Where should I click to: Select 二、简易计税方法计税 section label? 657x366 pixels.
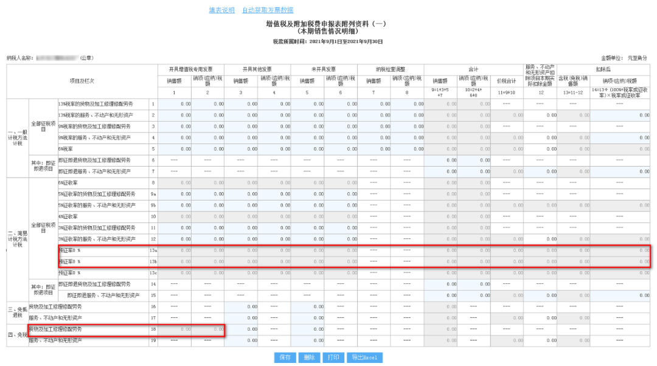pos(18,239)
